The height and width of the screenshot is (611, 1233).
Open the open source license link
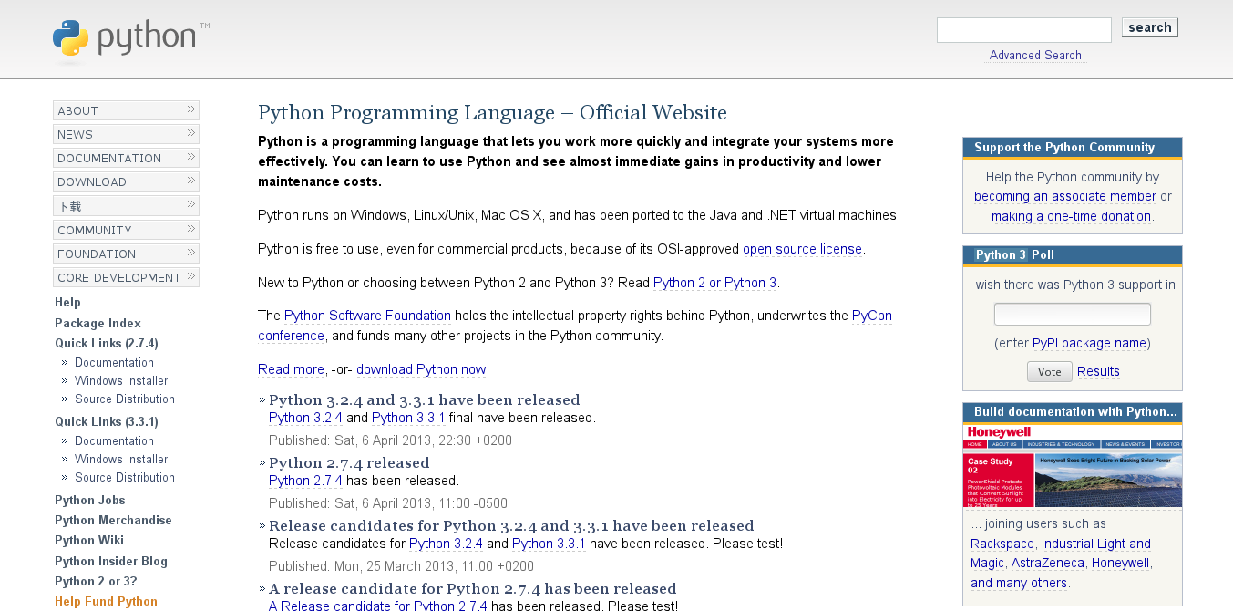(x=802, y=249)
